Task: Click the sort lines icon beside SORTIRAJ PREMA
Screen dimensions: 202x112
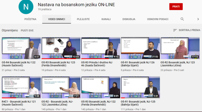Action: [175, 30]
